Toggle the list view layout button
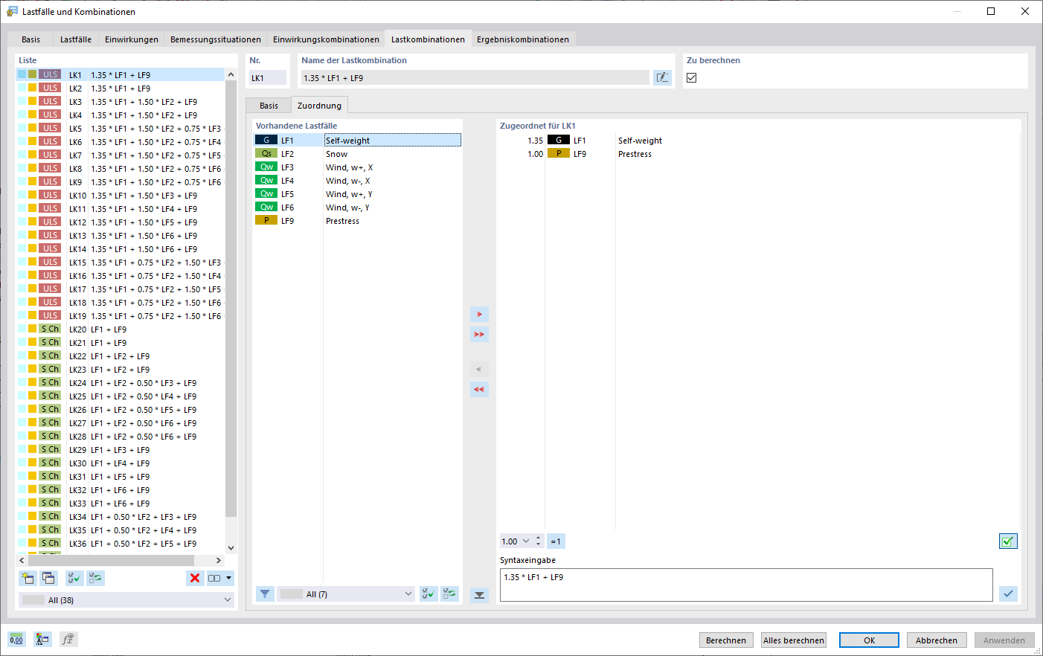The width and height of the screenshot is (1043, 656). (x=214, y=578)
